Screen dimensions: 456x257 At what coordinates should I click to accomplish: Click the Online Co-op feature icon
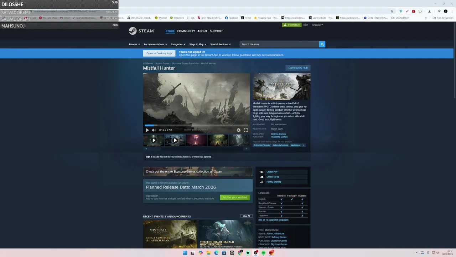262,177
